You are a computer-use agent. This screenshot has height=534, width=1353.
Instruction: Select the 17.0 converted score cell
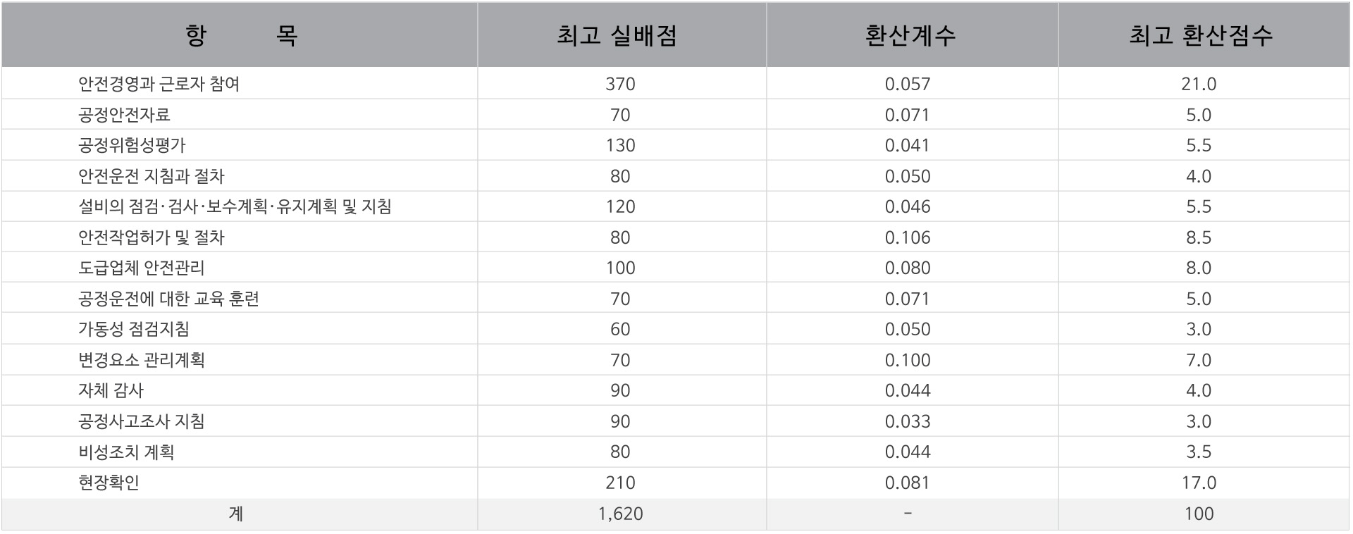[1199, 483]
